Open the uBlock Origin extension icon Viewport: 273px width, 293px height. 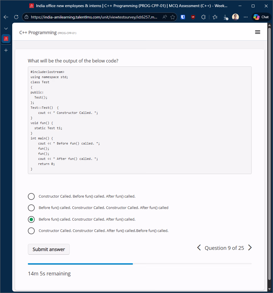coord(193,17)
